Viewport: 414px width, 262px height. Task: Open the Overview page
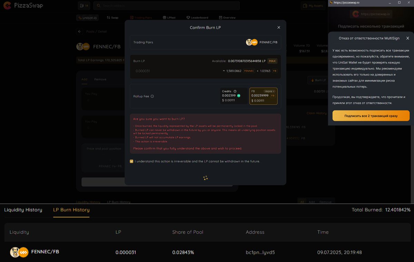(227, 18)
